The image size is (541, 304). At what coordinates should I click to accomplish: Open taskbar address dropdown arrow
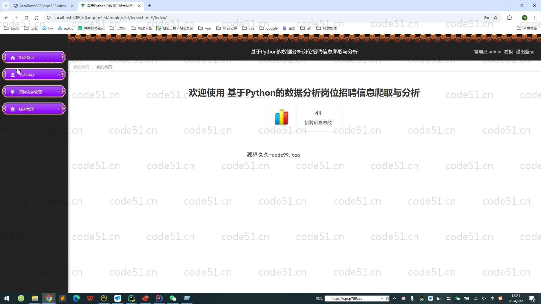[x=382, y=299]
